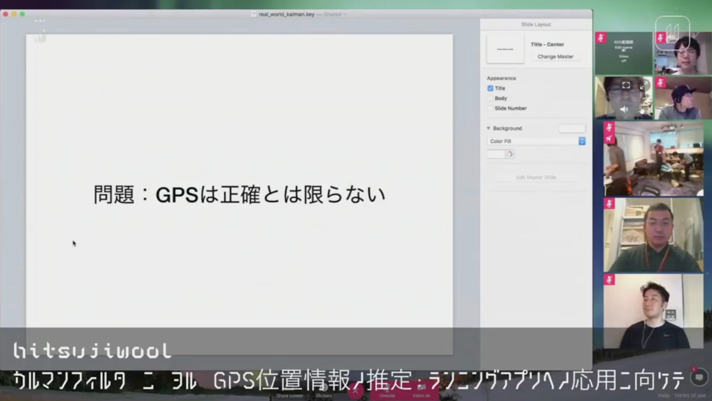Uncheck the Title checkbox
The height and width of the screenshot is (401, 712).
click(x=490, y=88)
